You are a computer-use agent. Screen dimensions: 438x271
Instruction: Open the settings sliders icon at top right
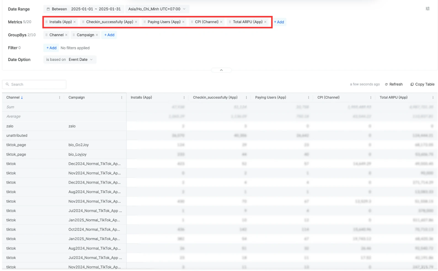coord(427,9)
